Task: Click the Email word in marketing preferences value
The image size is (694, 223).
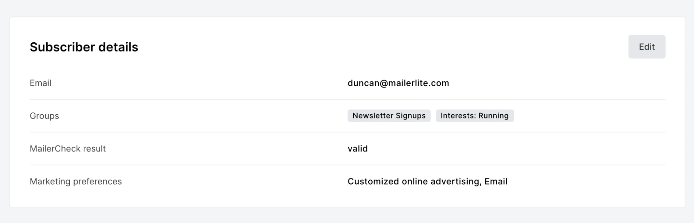Action: tap(496, 181)
